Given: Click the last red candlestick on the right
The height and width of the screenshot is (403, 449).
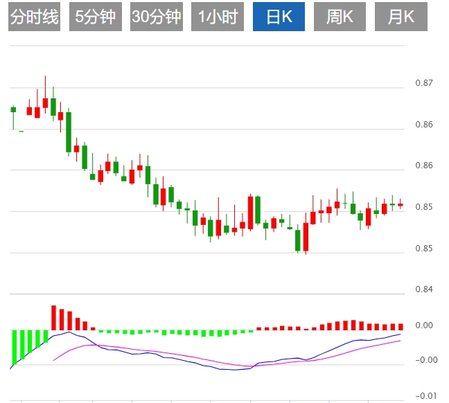Looking at the screenshot, I should click(x=400, y=204).
